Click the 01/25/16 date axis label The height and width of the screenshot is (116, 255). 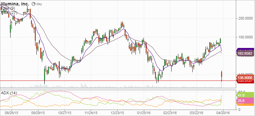144,112
